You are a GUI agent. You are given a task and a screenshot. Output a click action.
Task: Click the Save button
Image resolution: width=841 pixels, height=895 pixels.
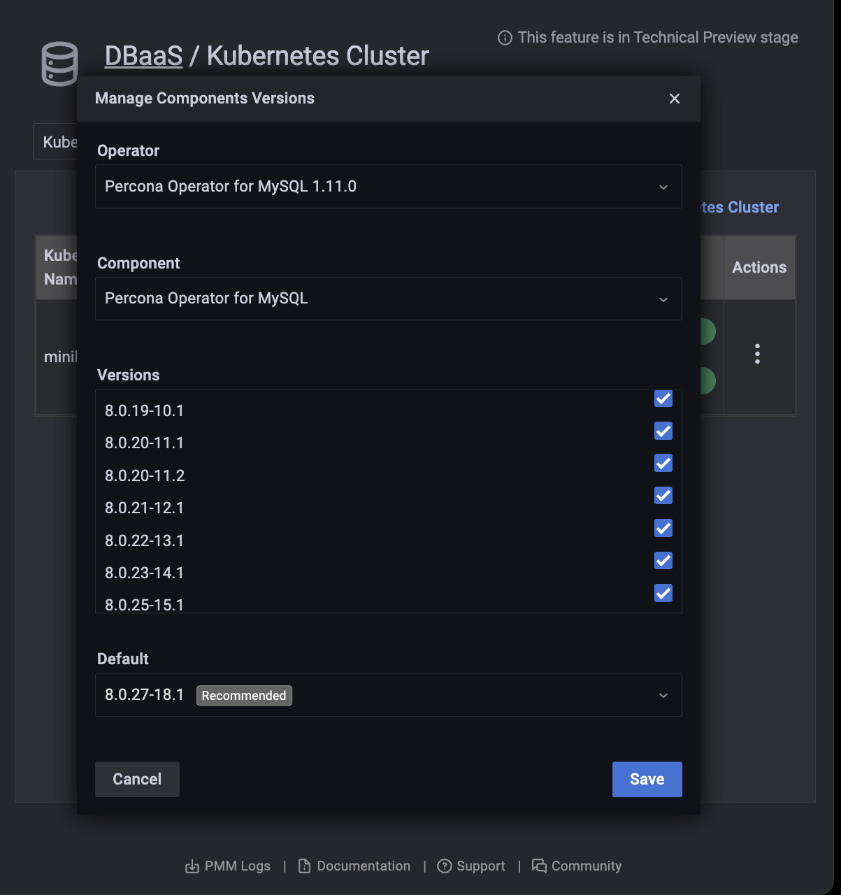(x=647, y=780)
